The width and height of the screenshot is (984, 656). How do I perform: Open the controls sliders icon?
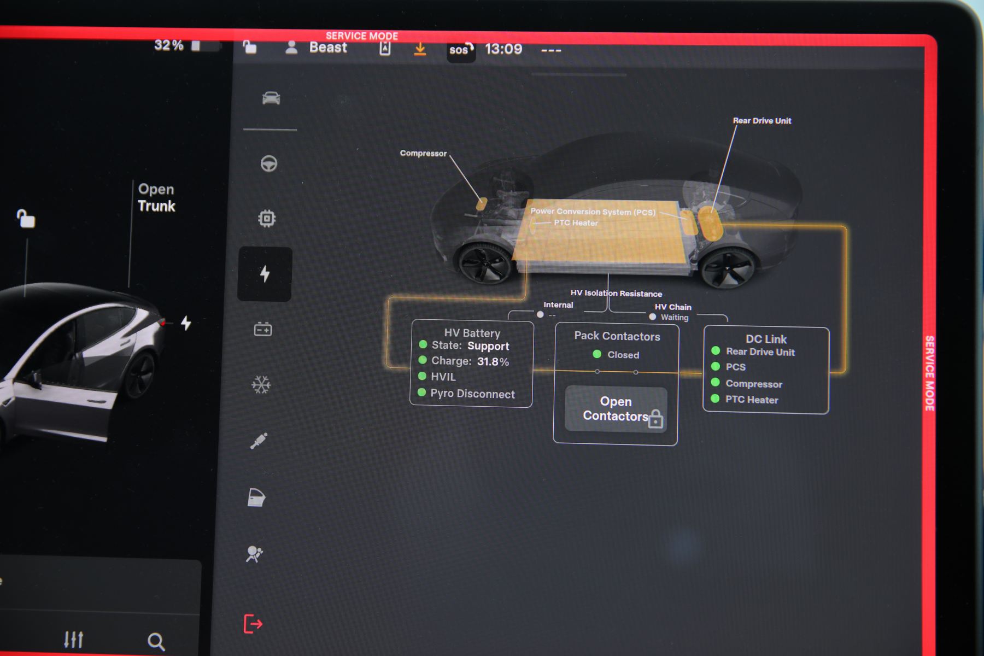coord(74,639)
